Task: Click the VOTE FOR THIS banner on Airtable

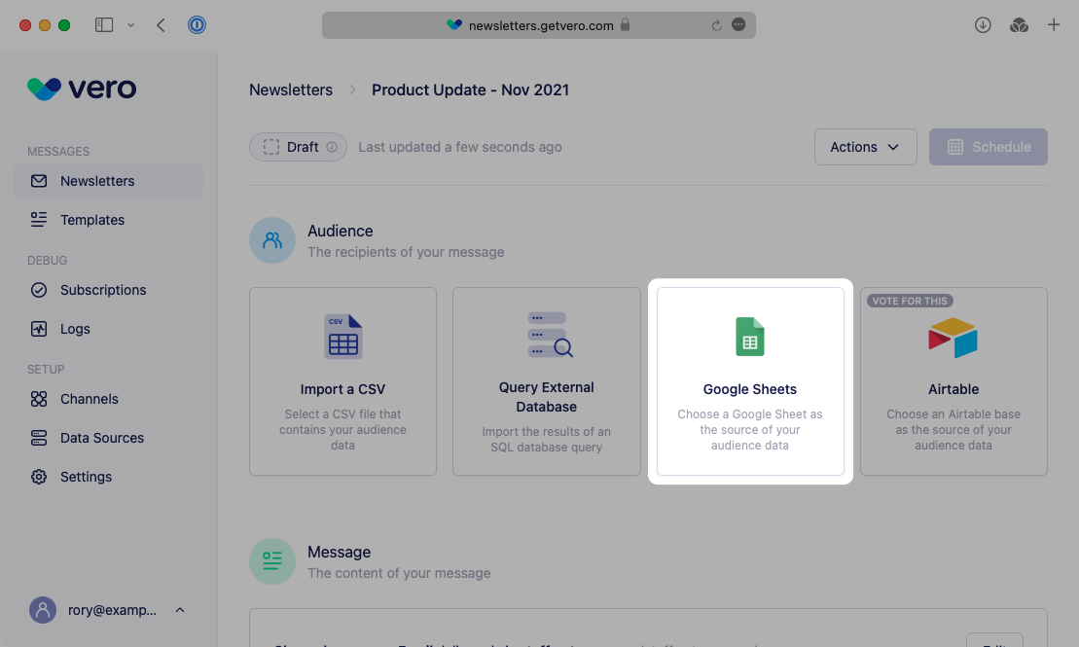Action: [x=909, y=301]
